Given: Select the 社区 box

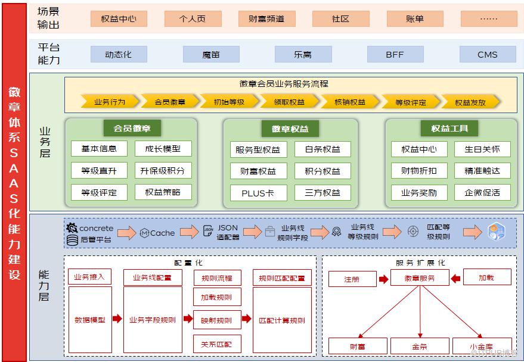Looking at the screenshot, I should tap(341, 18).
